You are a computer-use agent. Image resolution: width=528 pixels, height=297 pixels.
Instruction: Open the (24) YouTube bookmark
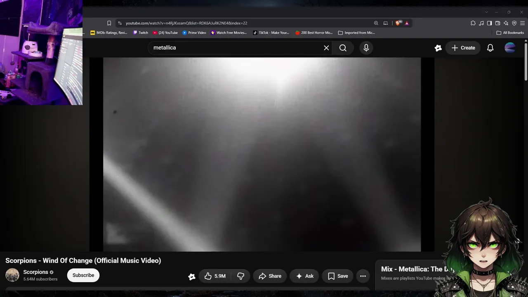coord(165,33)
